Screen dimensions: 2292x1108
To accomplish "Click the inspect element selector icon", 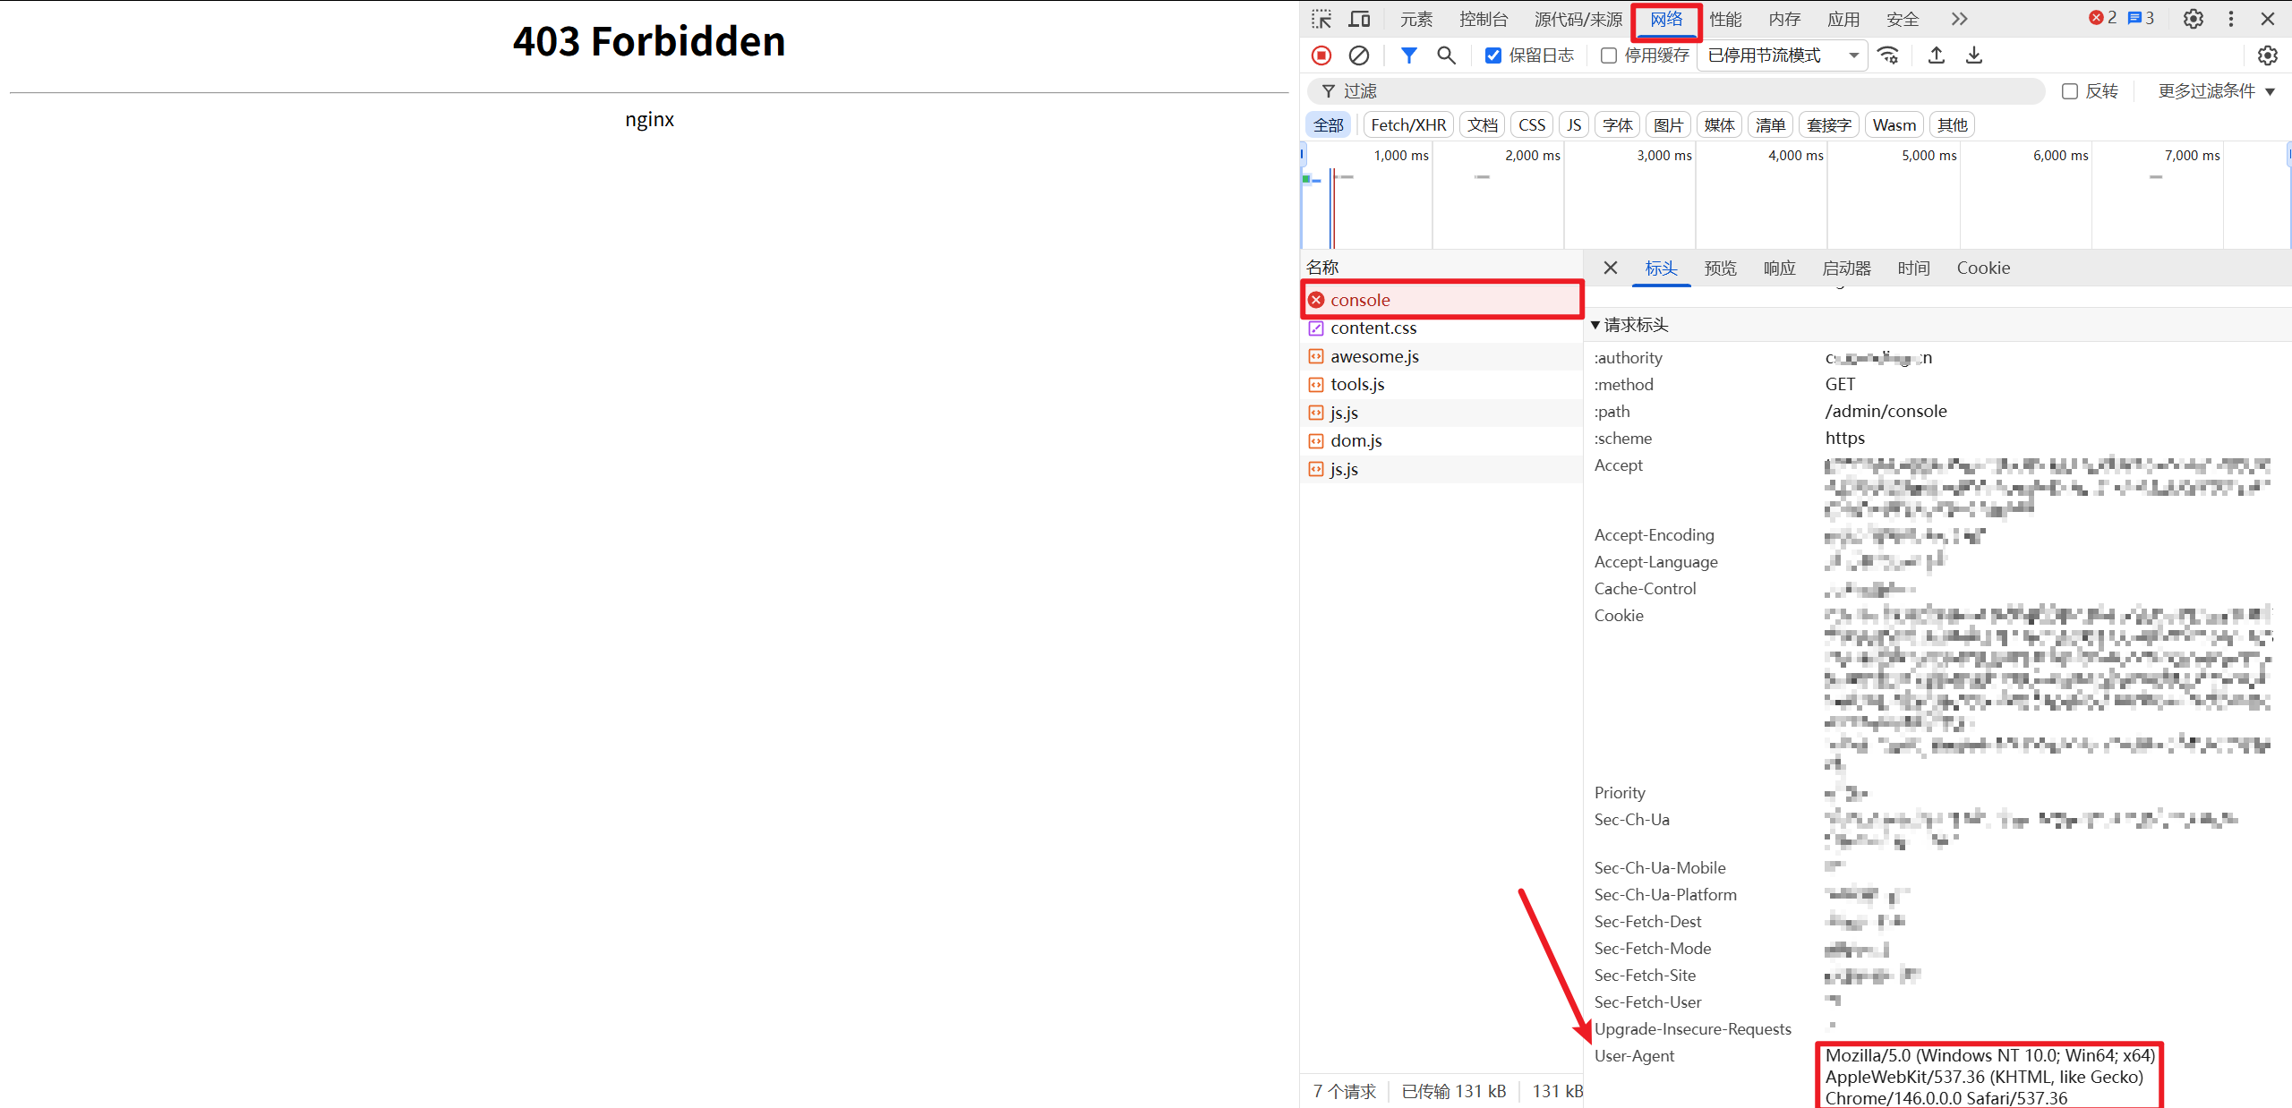I will (1321, 19).
